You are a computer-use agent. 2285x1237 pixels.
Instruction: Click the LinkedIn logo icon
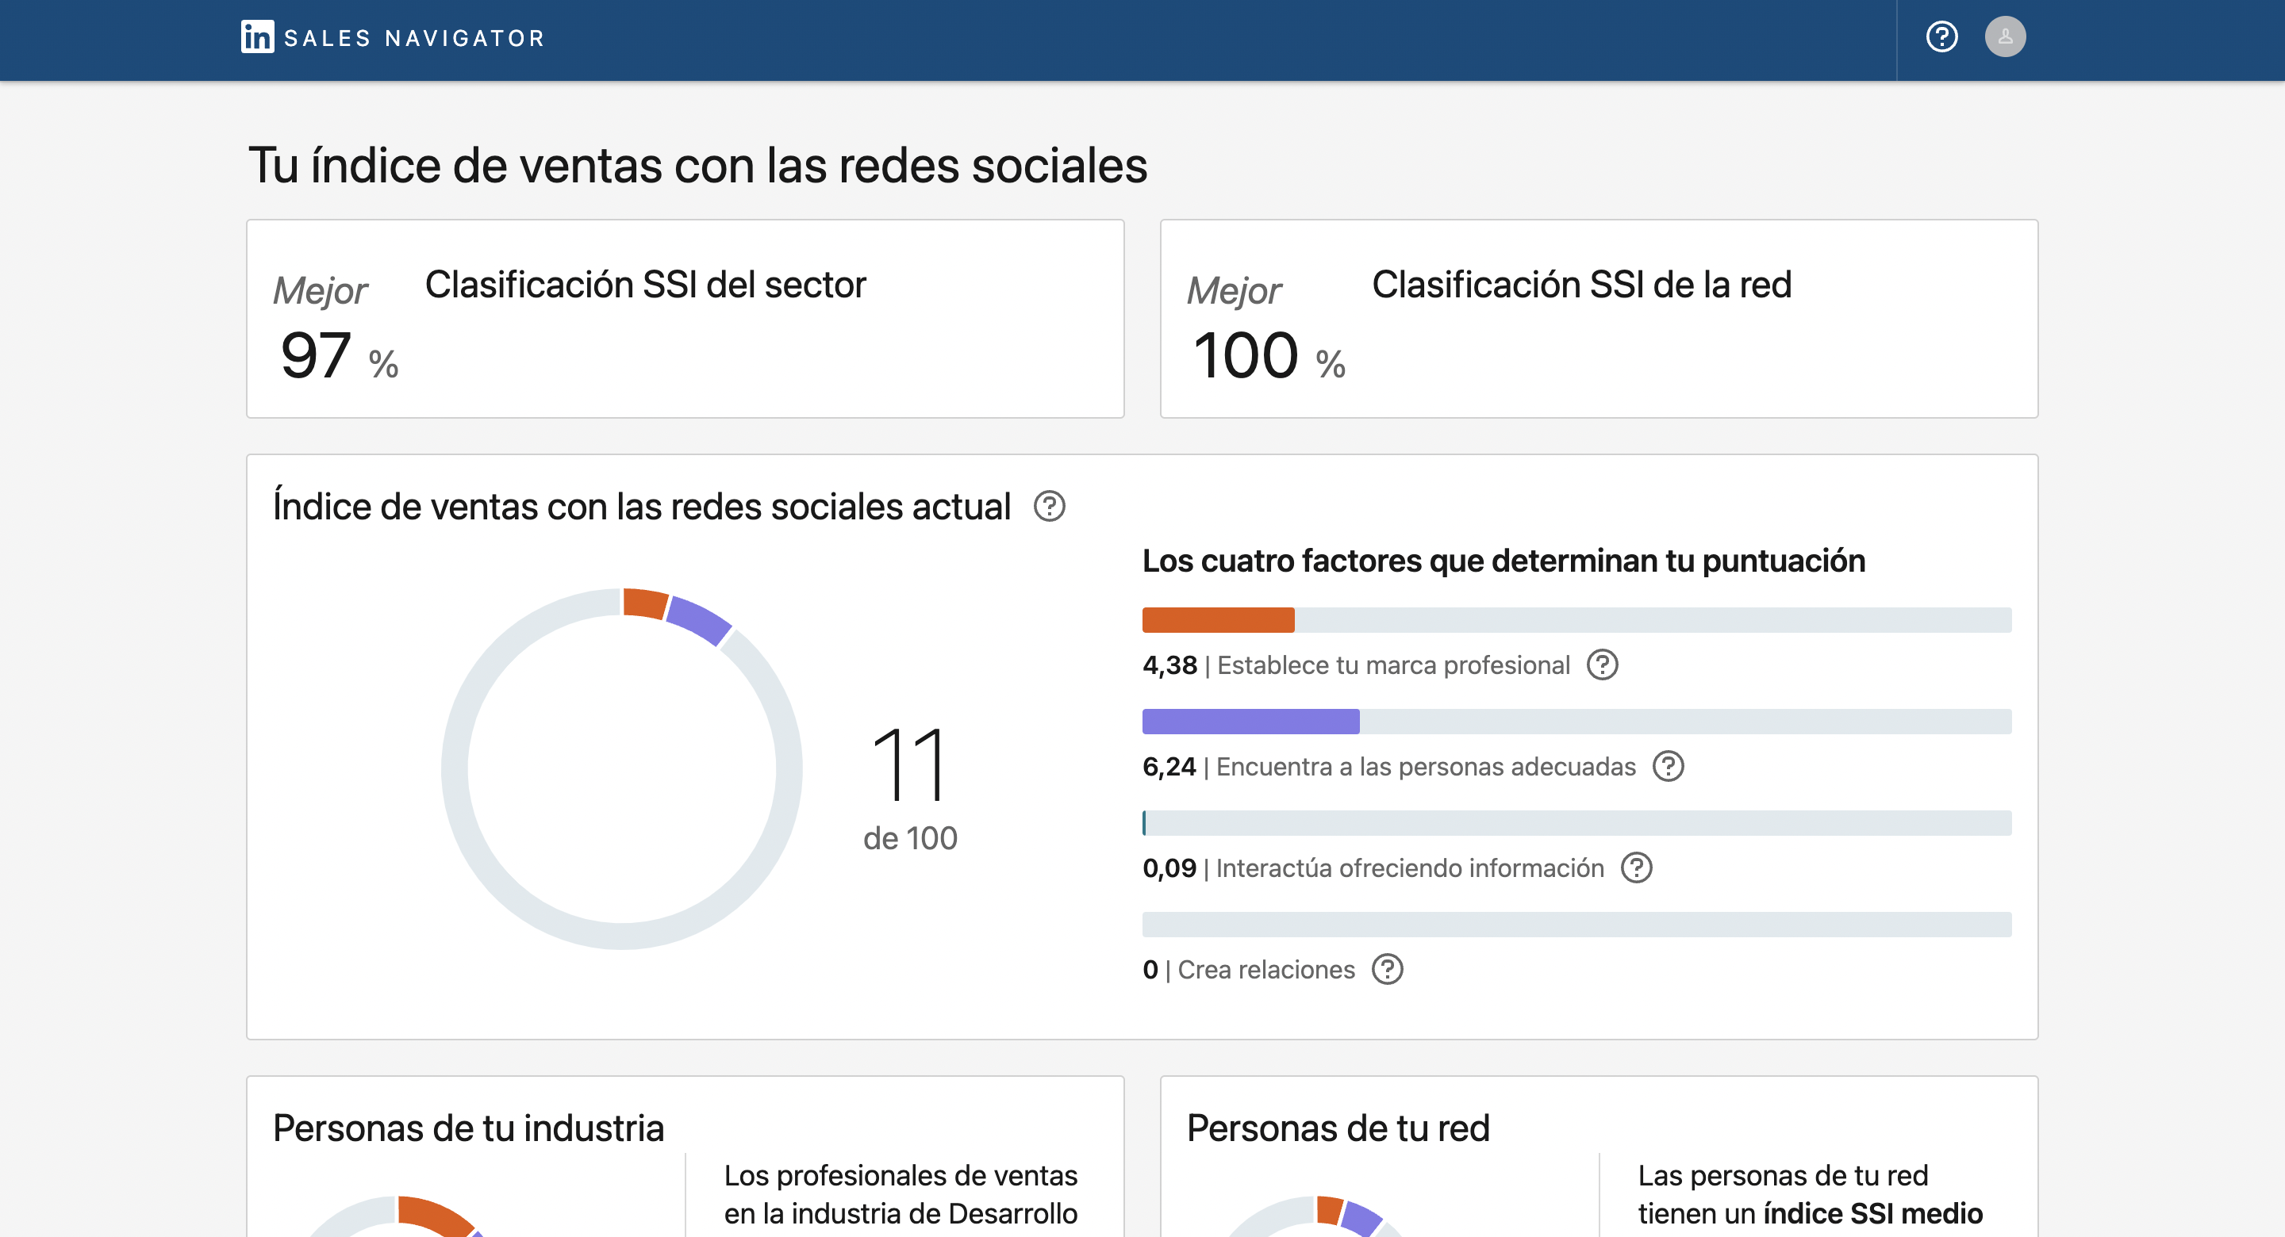pyautogui.click(x=257, y=37)
